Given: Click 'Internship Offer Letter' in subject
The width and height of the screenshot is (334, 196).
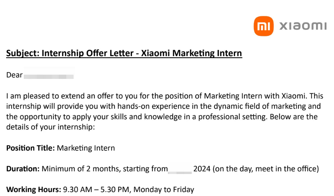Looking at the screenshot, I should (x=88, y=53).
